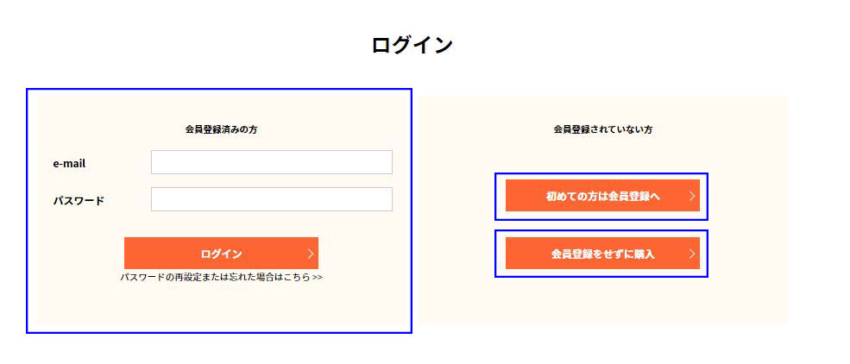Click the e-mail field label
Screen dimensions: 850x364
pyautogui.click(x=69, y=163)
